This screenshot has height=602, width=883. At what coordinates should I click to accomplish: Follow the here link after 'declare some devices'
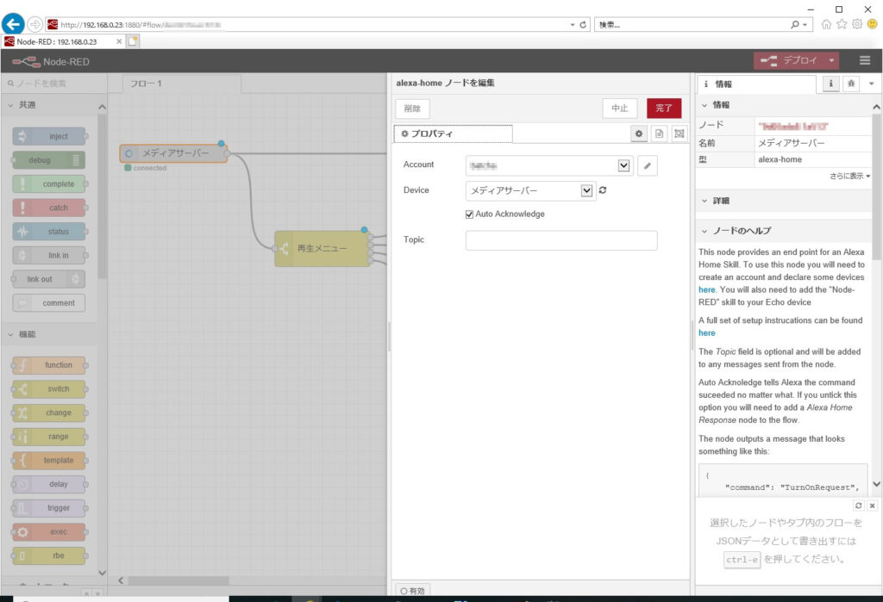[x=707, y=290]
